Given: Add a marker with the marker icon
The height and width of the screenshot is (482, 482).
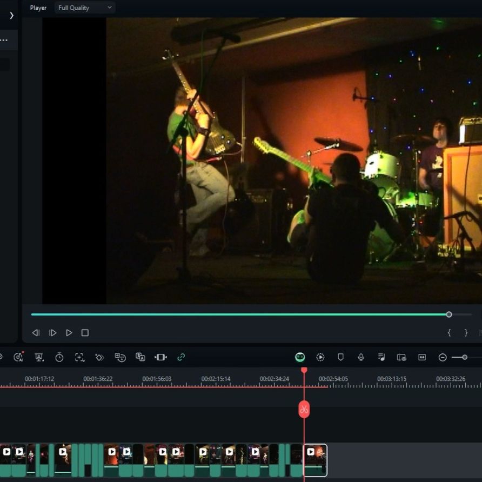Looking at the screenshot, I should coord(340,357).
